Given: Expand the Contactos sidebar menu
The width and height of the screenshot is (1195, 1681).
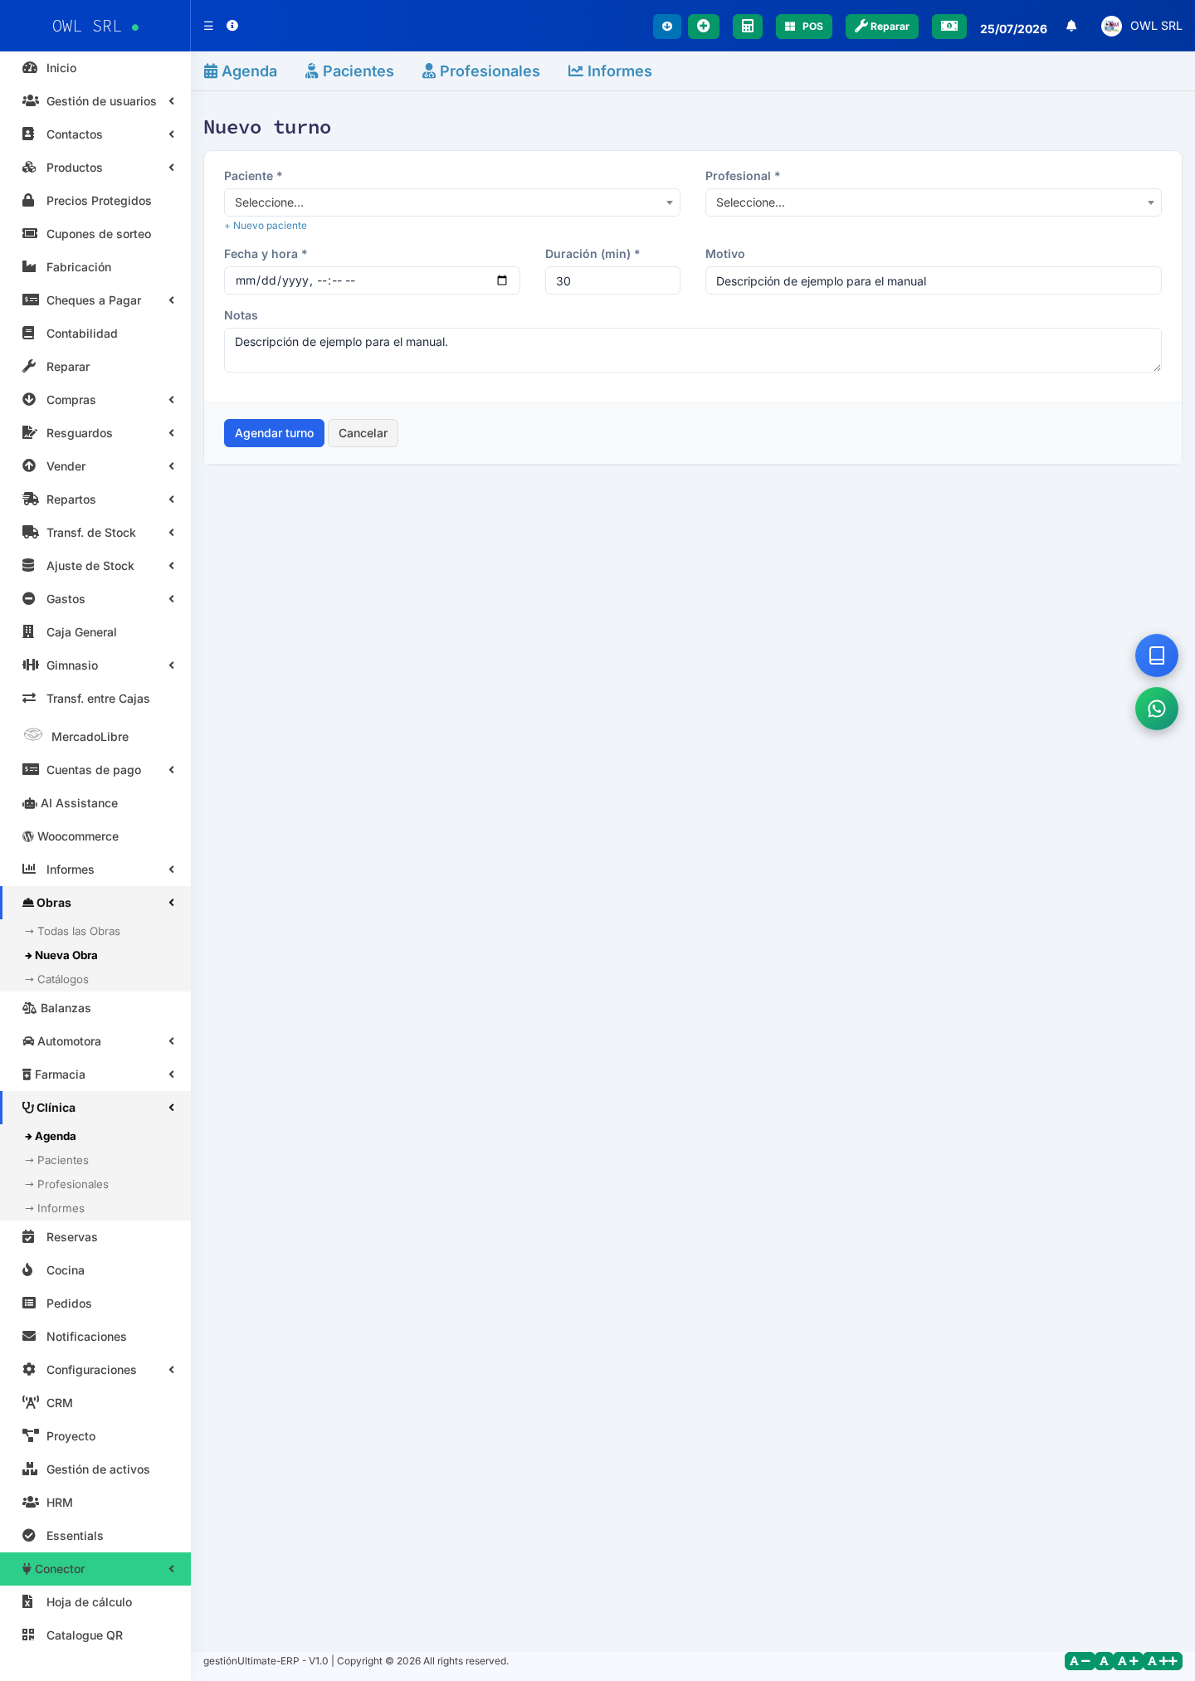Looking at the screenshot, I should pyautogui.click(x=95, y=134).
